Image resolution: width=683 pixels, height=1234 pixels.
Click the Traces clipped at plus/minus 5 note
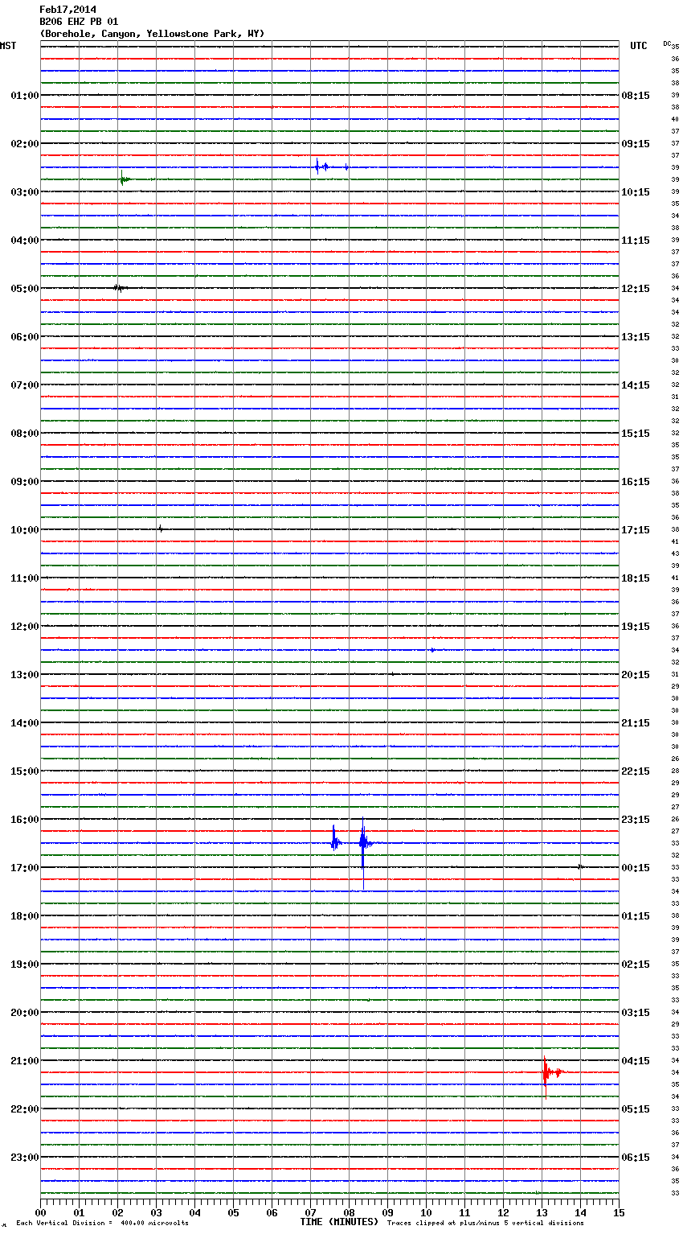[485, 1223]
